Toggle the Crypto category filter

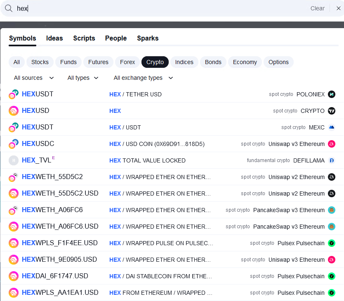point(155,62)
